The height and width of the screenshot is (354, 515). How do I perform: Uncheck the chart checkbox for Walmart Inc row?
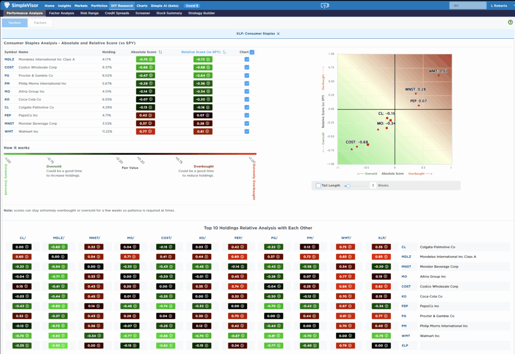click(x=246, y=131)
